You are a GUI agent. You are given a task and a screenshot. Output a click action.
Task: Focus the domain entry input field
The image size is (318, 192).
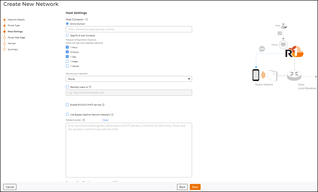click(x=129, y=29)
